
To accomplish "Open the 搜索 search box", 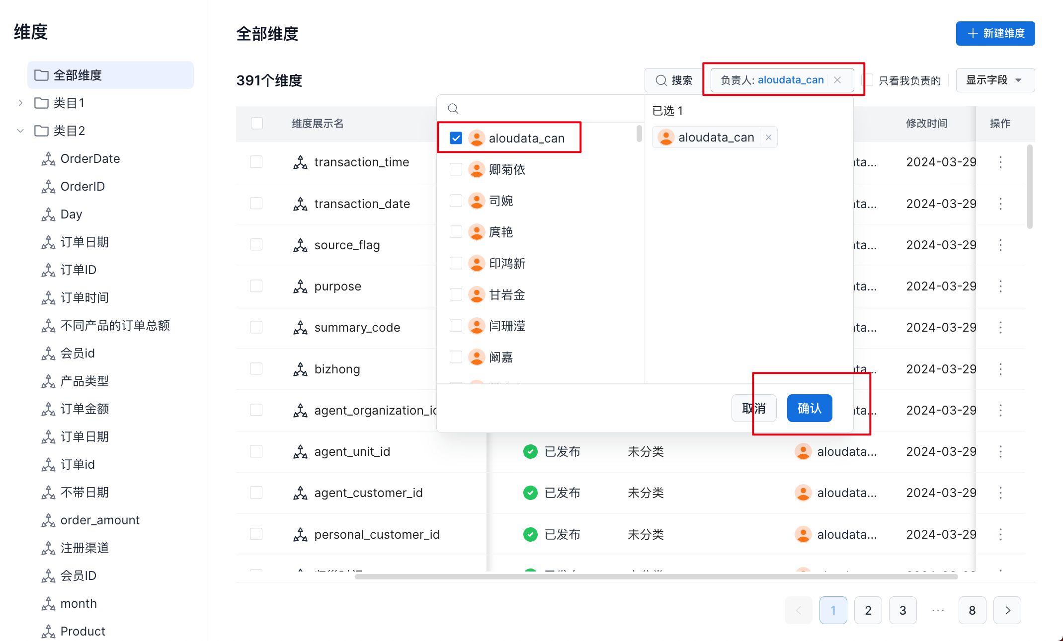I will click(673, 80).
